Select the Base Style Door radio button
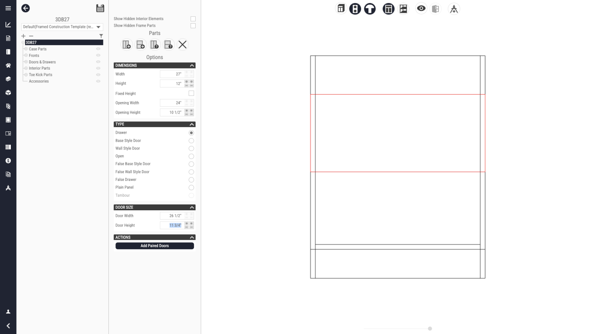Image resolution: width=595 pixels, height=334 pixels. (x=191, y=141)
